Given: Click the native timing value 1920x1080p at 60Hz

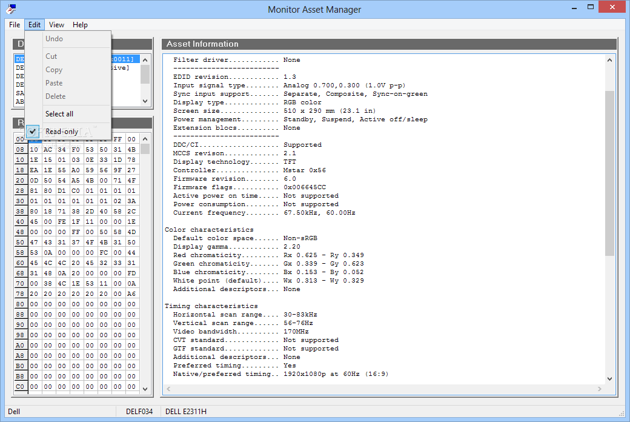Looking at the screenshot, I should [322, 373].
